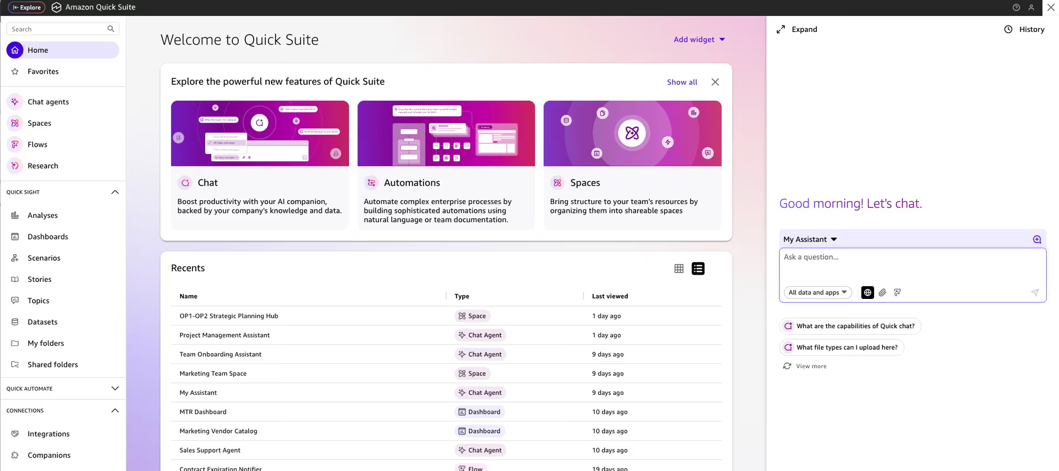Open the help question mark icon
The image size is (1059, 471).
pos(1016,7)
